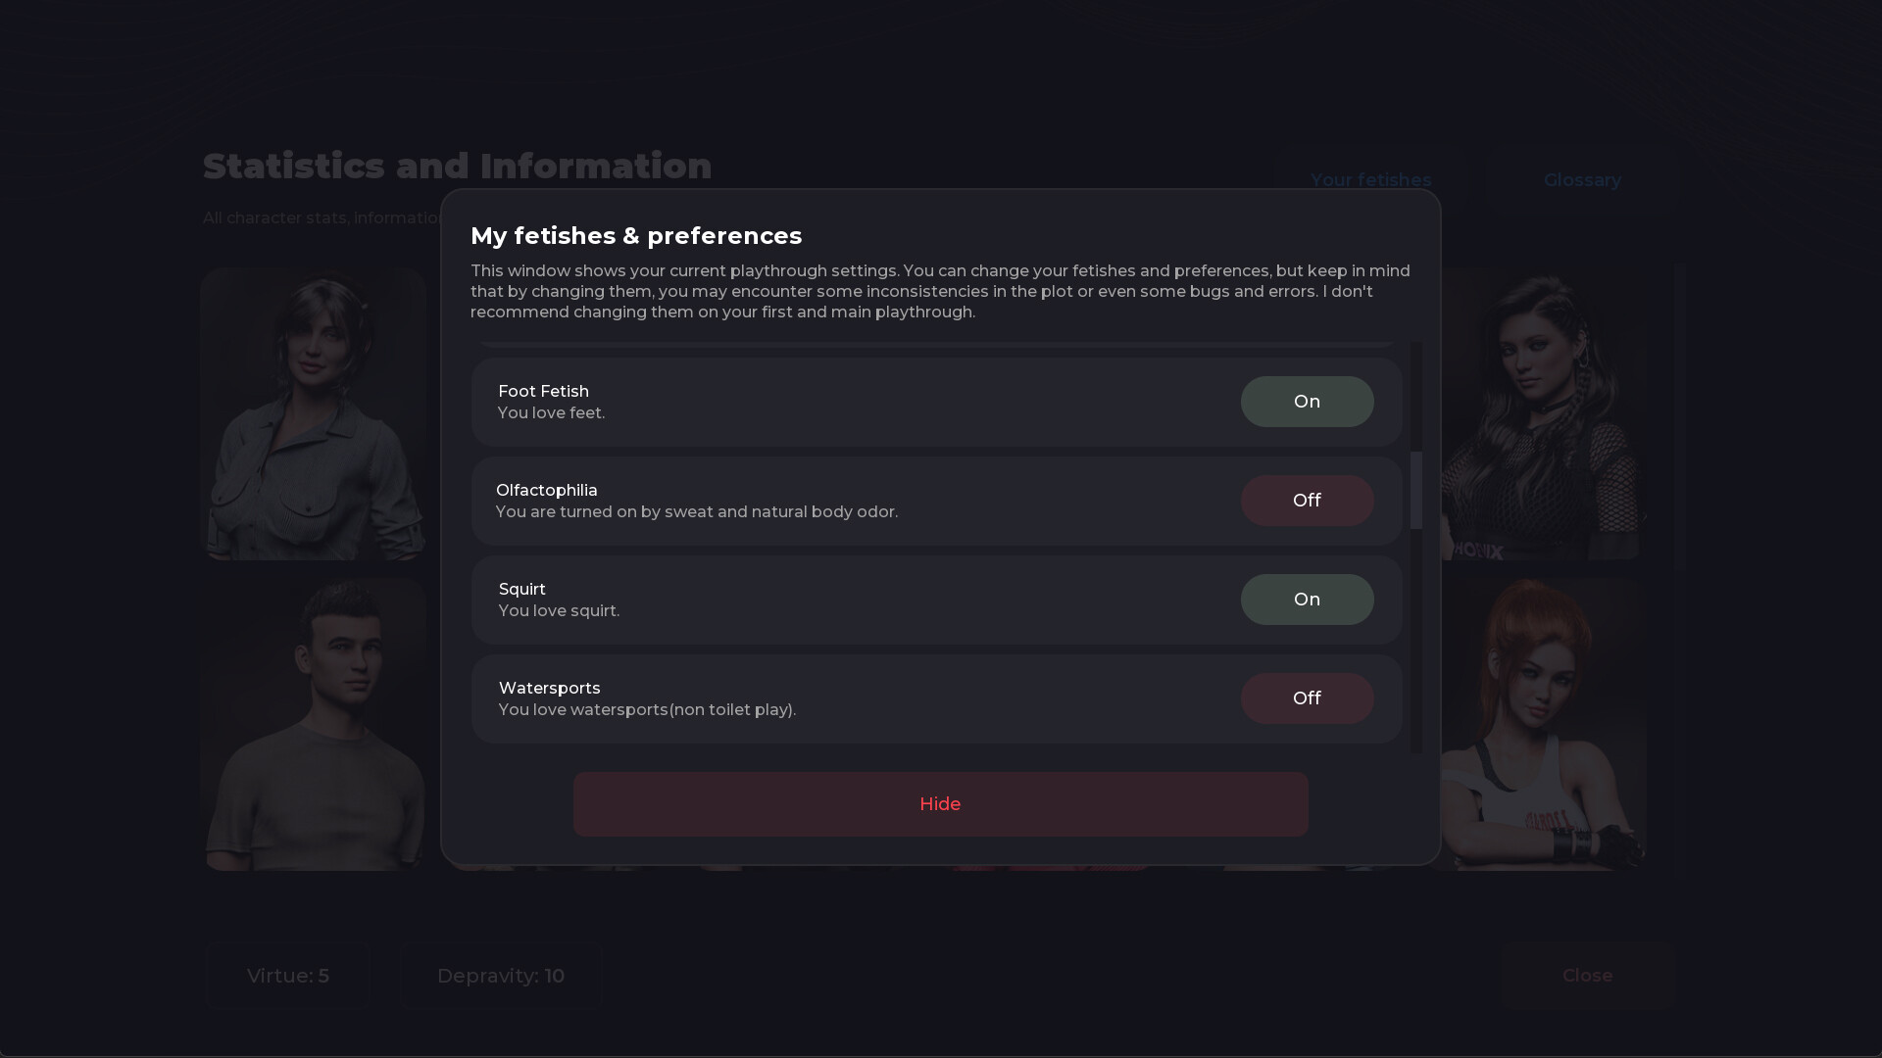The image size is (1882, 1058).
Task: Enable the Olfactophilia preference toggle
Action: pos(1307,501)
